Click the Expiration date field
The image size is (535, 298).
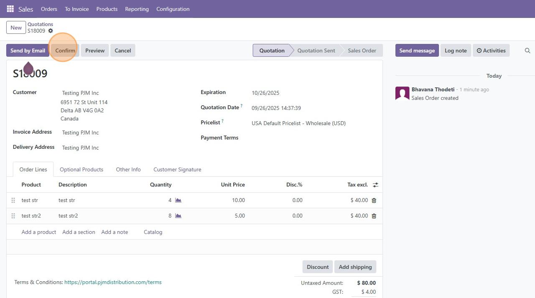pyautogui.click(x=265, y=93)
